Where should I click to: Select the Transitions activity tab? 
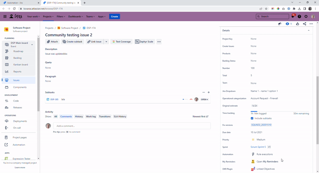104,117
